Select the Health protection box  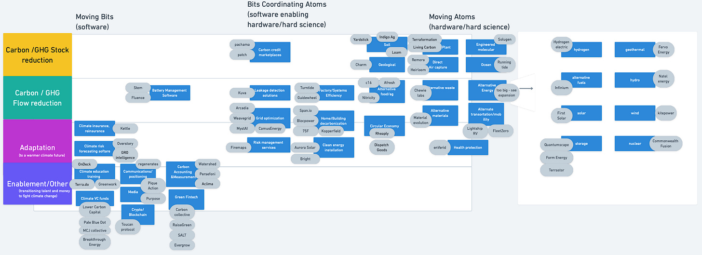468,148
